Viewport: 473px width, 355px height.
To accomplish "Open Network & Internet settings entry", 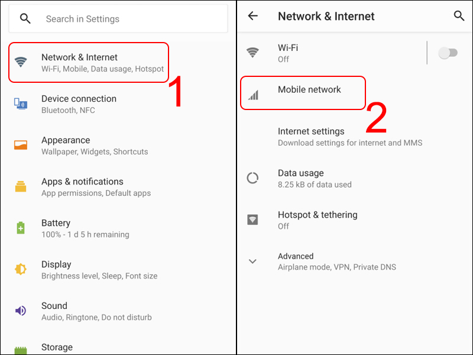I will coord(88,62).
